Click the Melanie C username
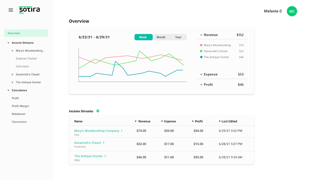This screenshot has height=180, width=313. [x=273, y=11]
